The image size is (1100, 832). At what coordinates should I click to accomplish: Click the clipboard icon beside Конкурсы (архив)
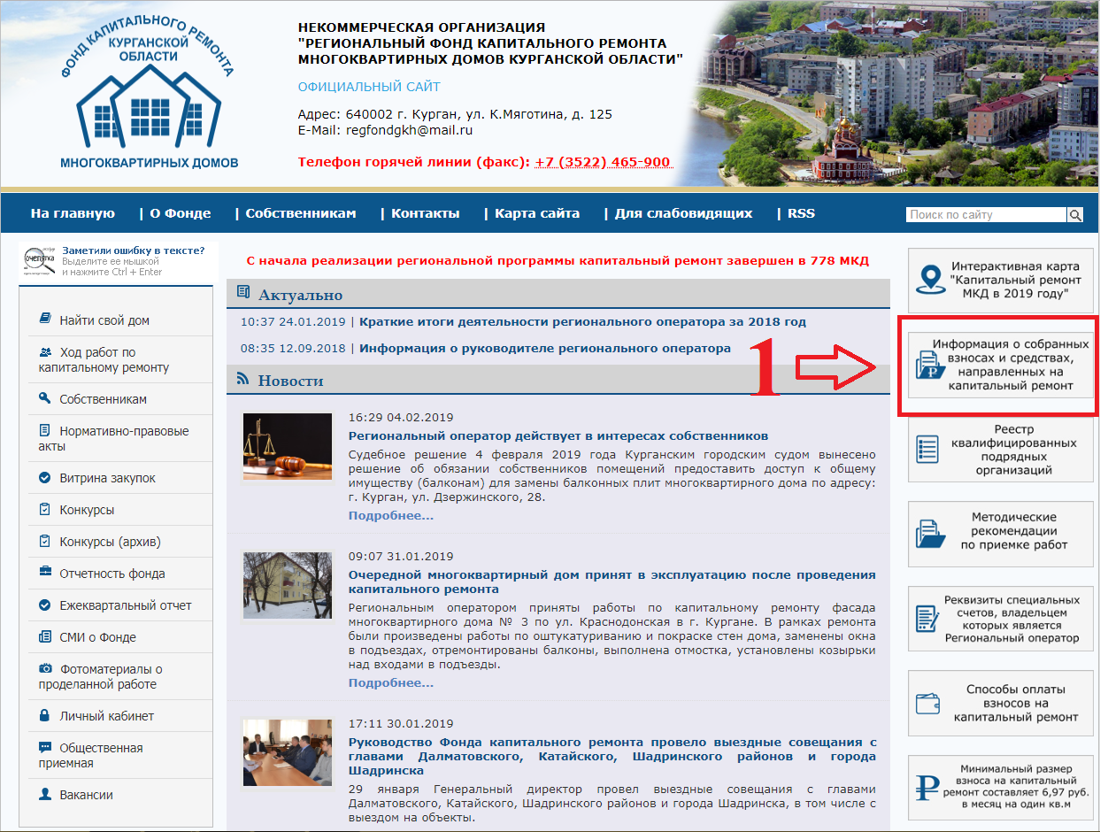pos(45,541)
